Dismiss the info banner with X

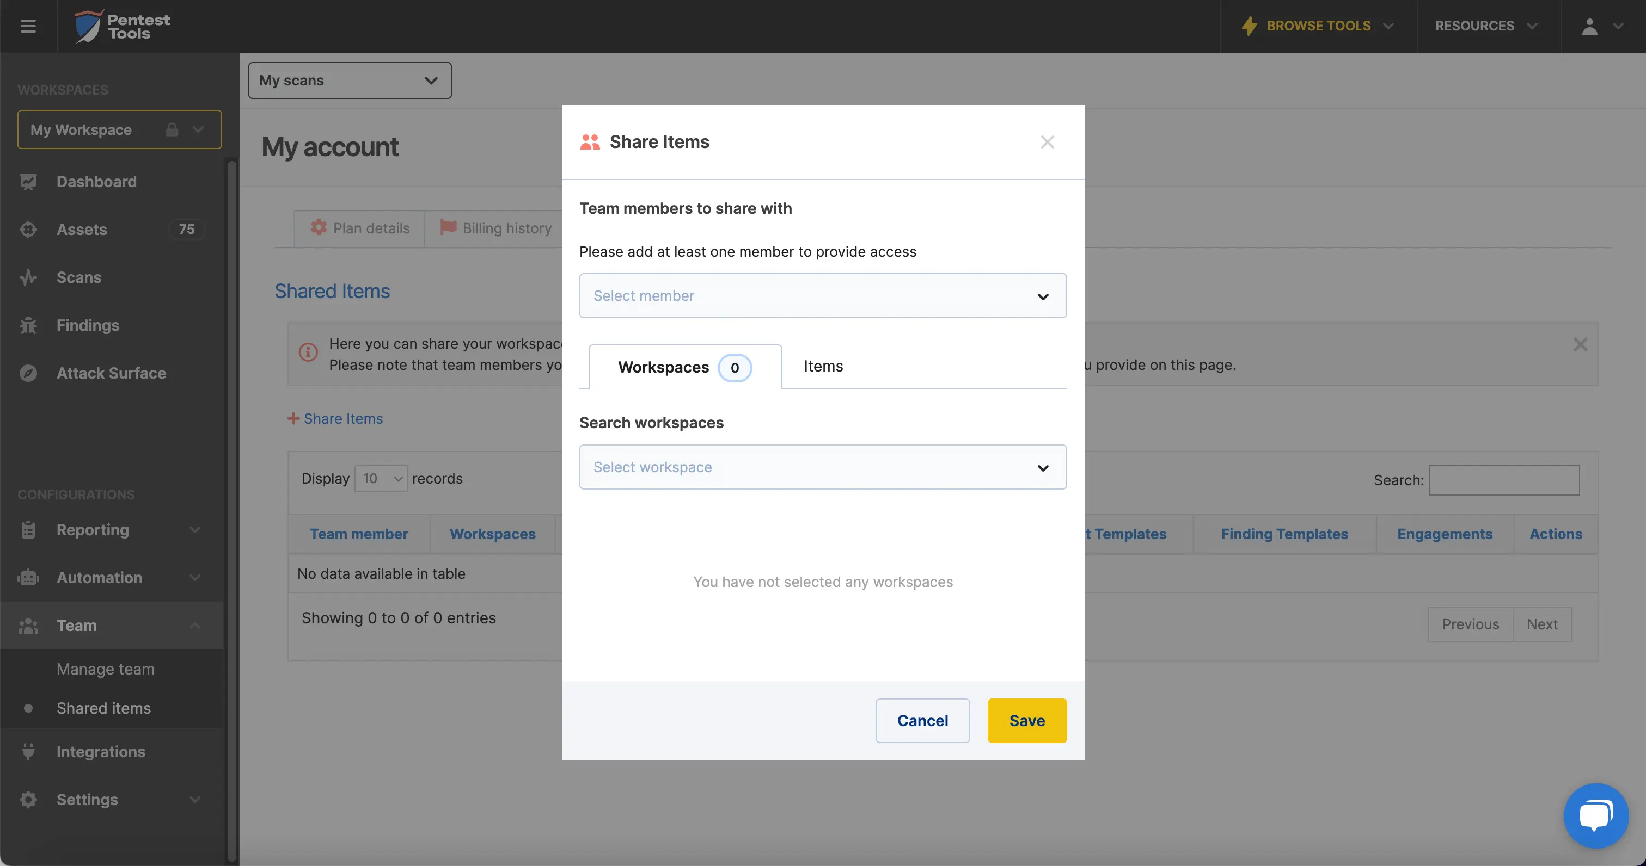coord(1580,345)
